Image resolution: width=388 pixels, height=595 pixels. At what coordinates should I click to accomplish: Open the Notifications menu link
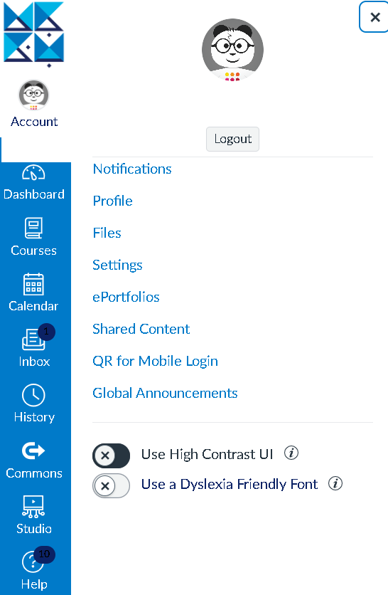pos(132,169)
